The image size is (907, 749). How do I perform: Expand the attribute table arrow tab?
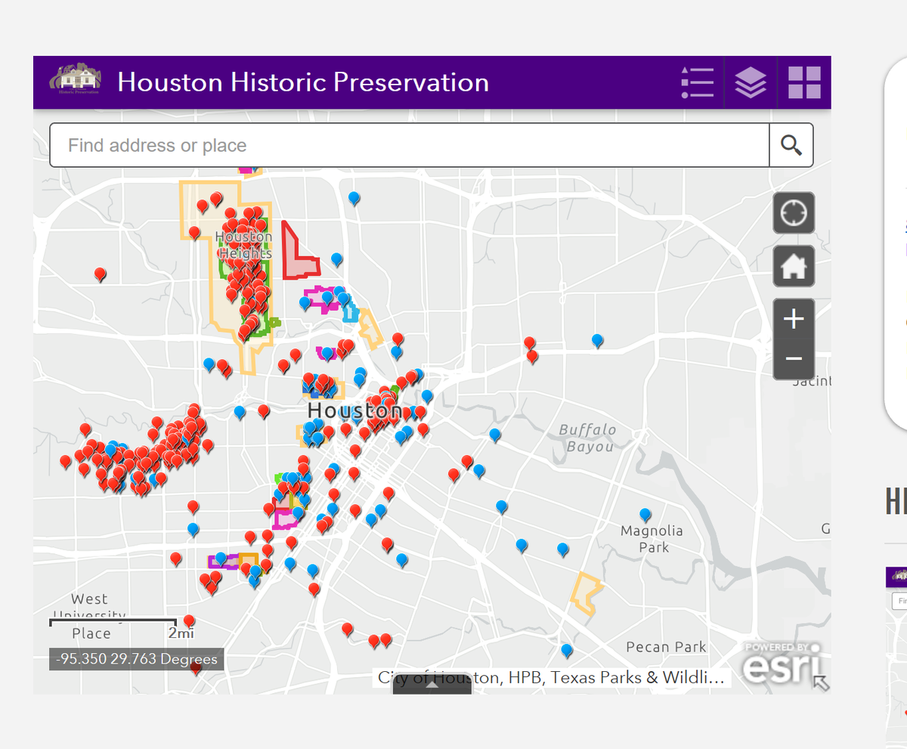tap(432, 685)
